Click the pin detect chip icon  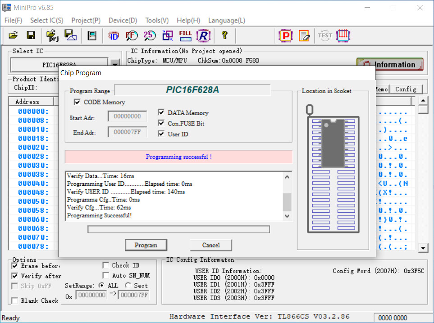[343, 36]
